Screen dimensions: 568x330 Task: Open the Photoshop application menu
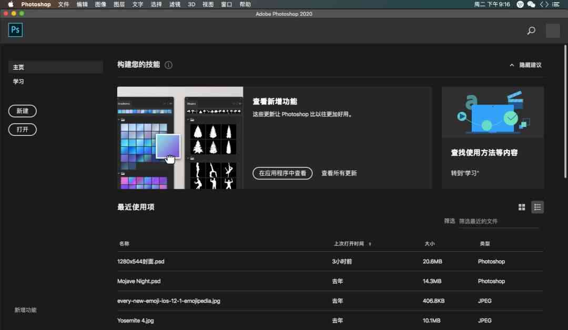36,4
